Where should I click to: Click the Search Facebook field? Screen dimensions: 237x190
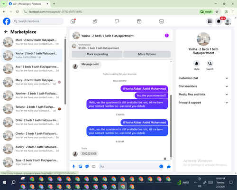38,21
